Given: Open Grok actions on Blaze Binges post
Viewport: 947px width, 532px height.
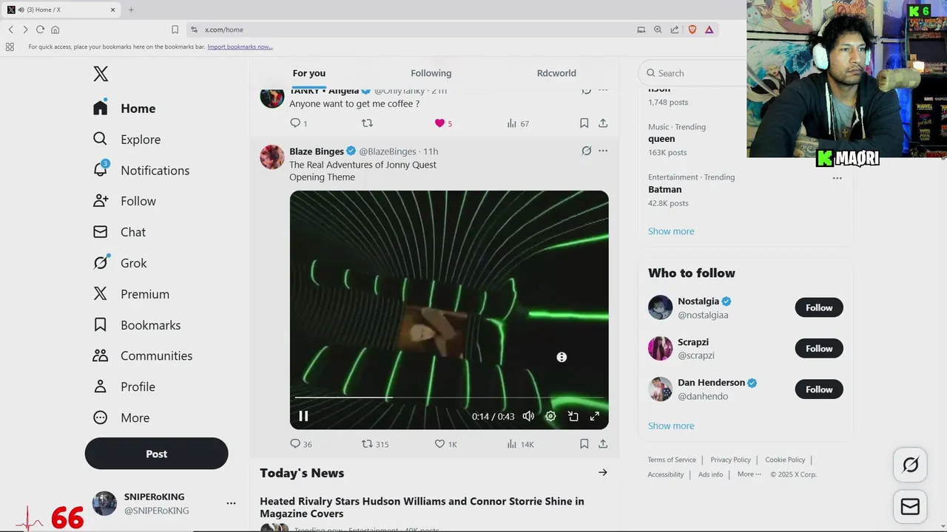Looking at the screenshot, I should tap(586, 151).
